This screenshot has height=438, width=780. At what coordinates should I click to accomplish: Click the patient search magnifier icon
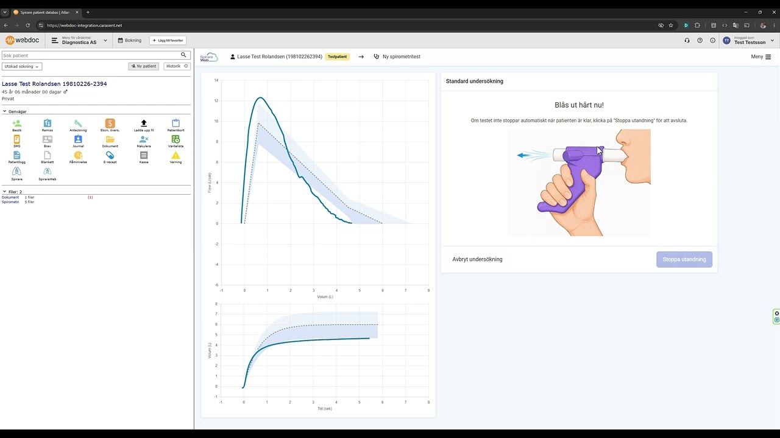pos(183,55)
